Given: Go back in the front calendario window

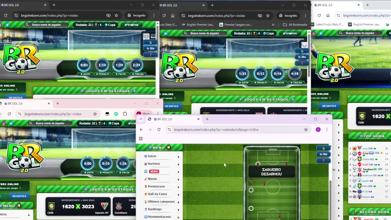Looking at the screenshot, I should tap(141, 130).
